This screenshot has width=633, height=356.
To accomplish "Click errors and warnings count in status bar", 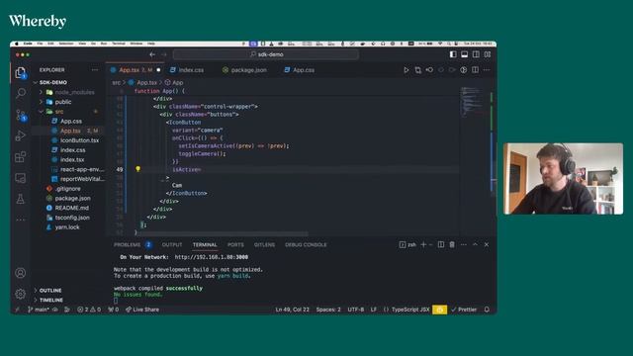I will [89, 310].
